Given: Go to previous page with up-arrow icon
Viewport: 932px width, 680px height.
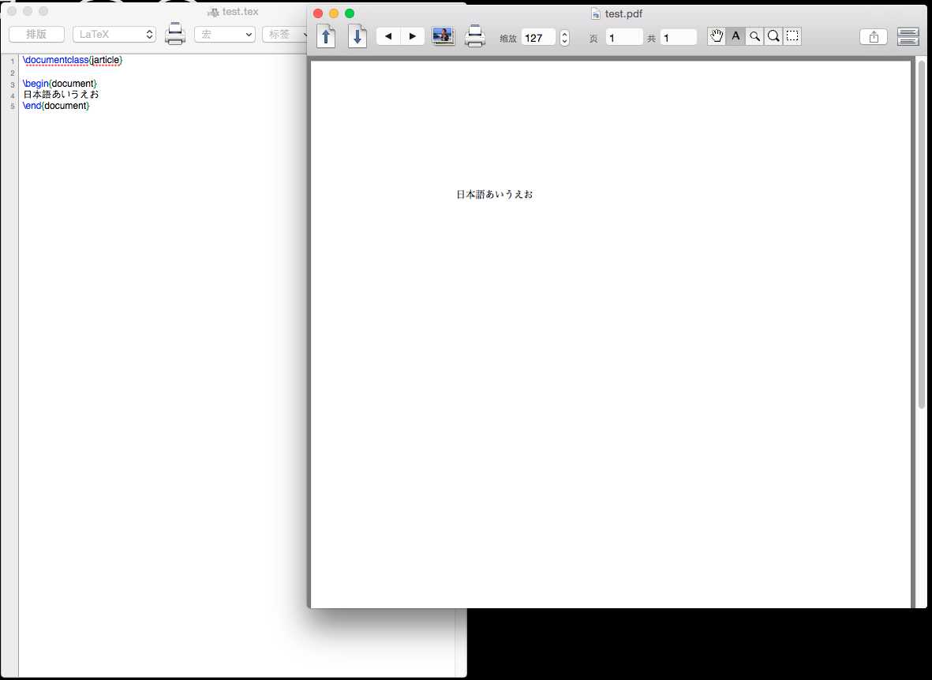Looking at the screenshot, I should [x=327, y=37].
